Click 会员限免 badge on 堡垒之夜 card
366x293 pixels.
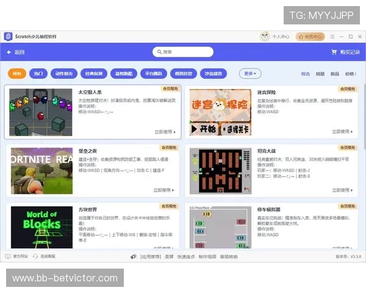coord(169,148)
